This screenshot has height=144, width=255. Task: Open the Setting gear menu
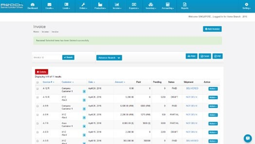coord(247,6)
